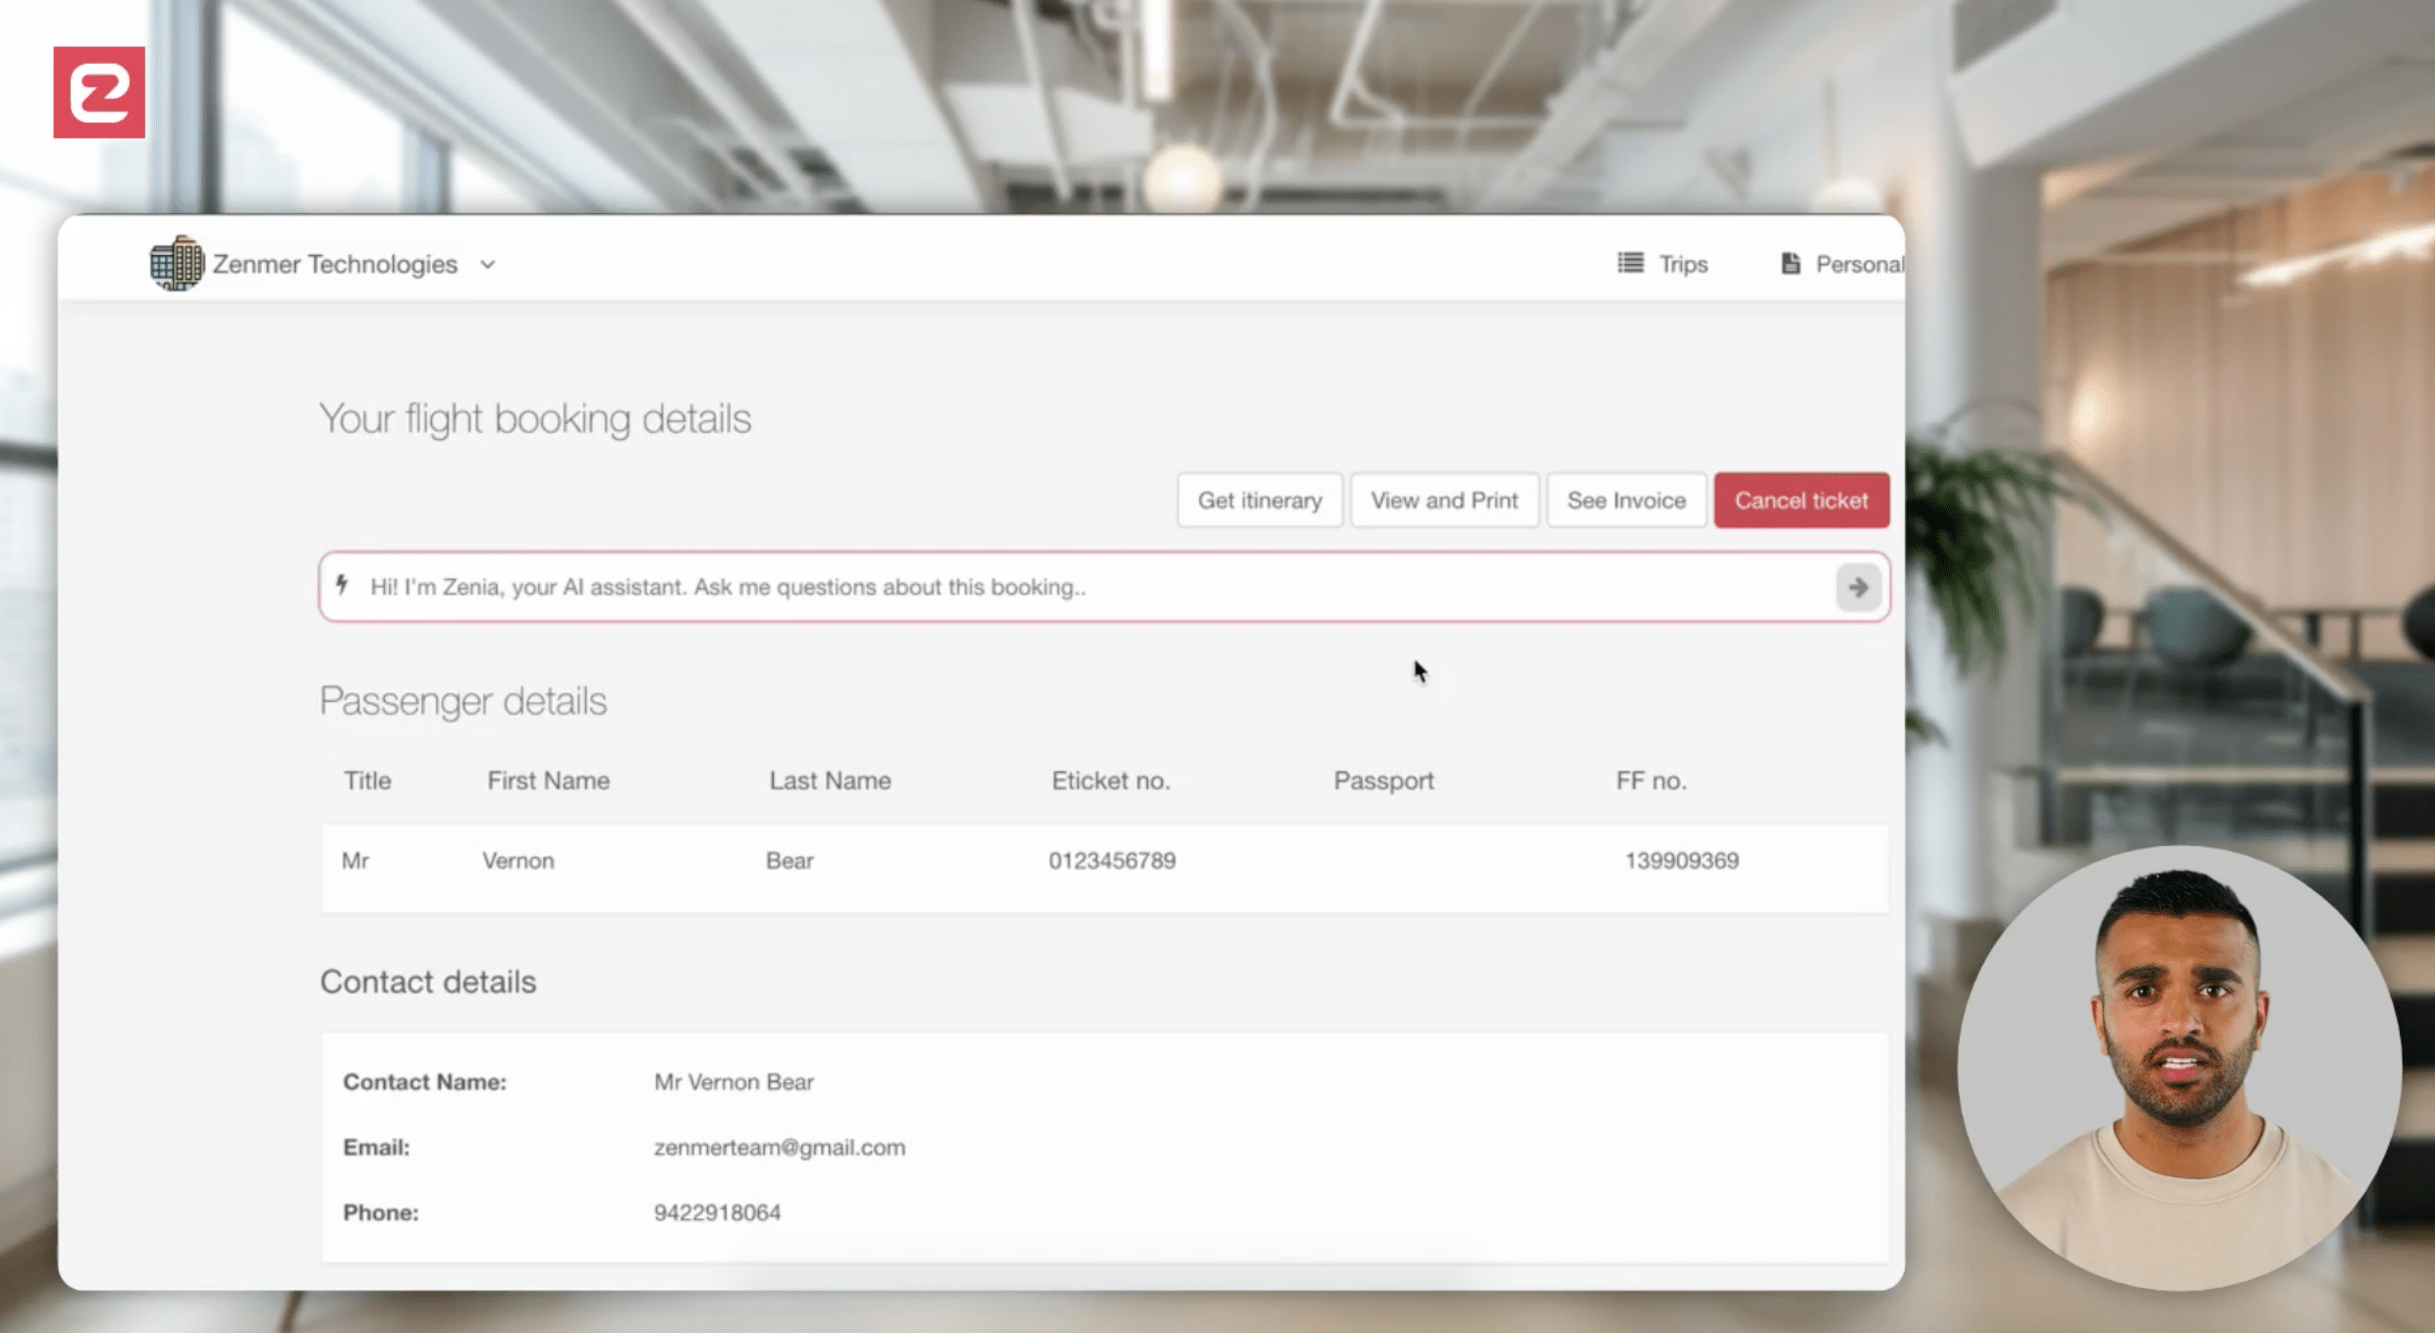Viewport: 2435px width, 1333px height.
Task: Click the phone number 9422918064
Action: (717, 1212)
